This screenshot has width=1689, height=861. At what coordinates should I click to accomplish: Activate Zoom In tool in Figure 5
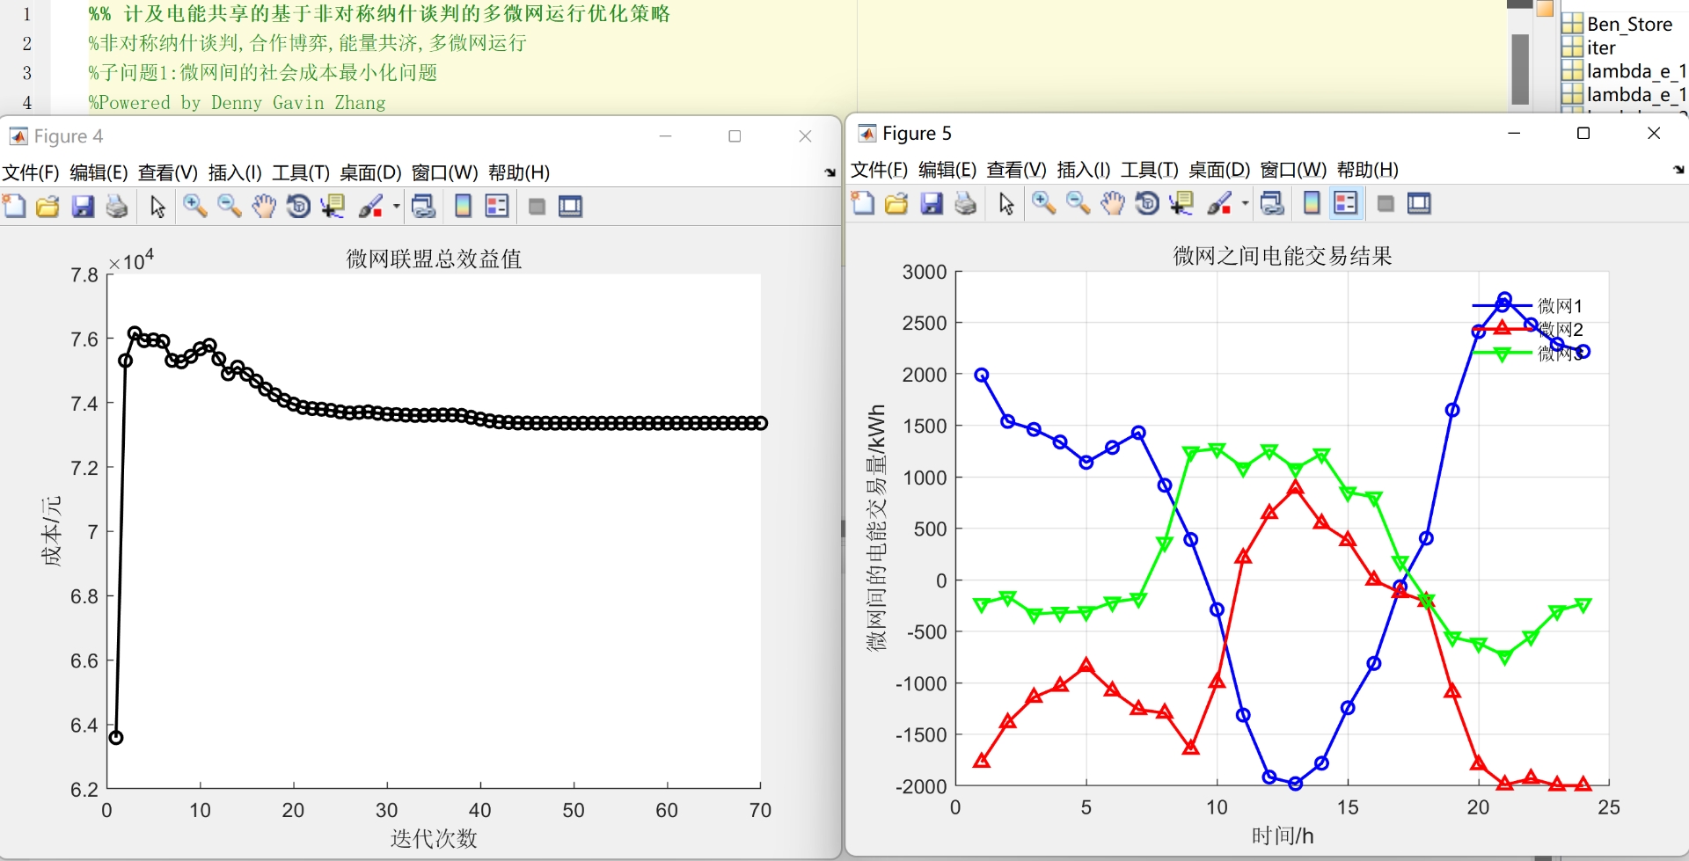pos(1043,203)
